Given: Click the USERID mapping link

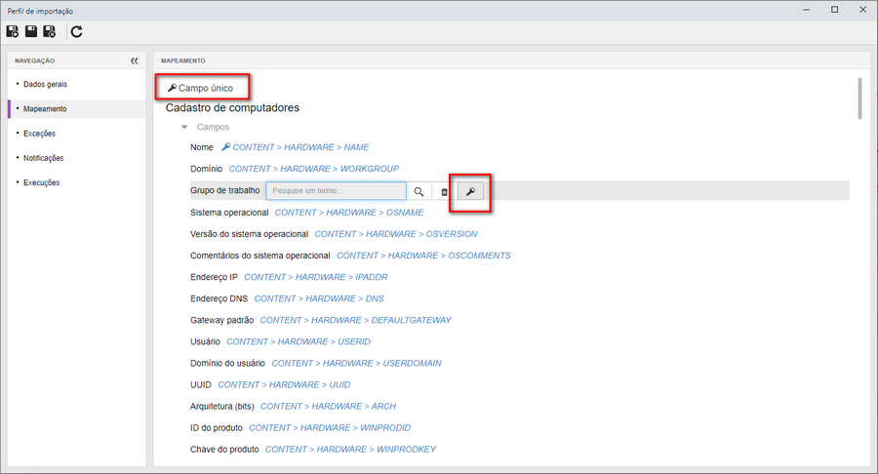Looking at the screenshot, I should [x=299, y=341].
